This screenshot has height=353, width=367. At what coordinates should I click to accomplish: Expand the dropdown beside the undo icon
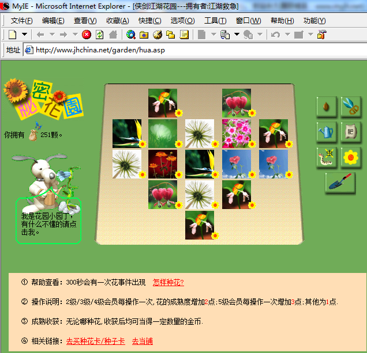[x=287, y=35]
